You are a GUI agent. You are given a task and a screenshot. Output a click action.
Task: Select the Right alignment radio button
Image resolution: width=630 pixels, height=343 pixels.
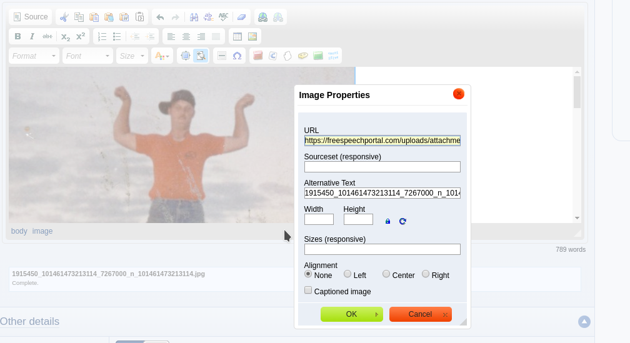(426, 274)
